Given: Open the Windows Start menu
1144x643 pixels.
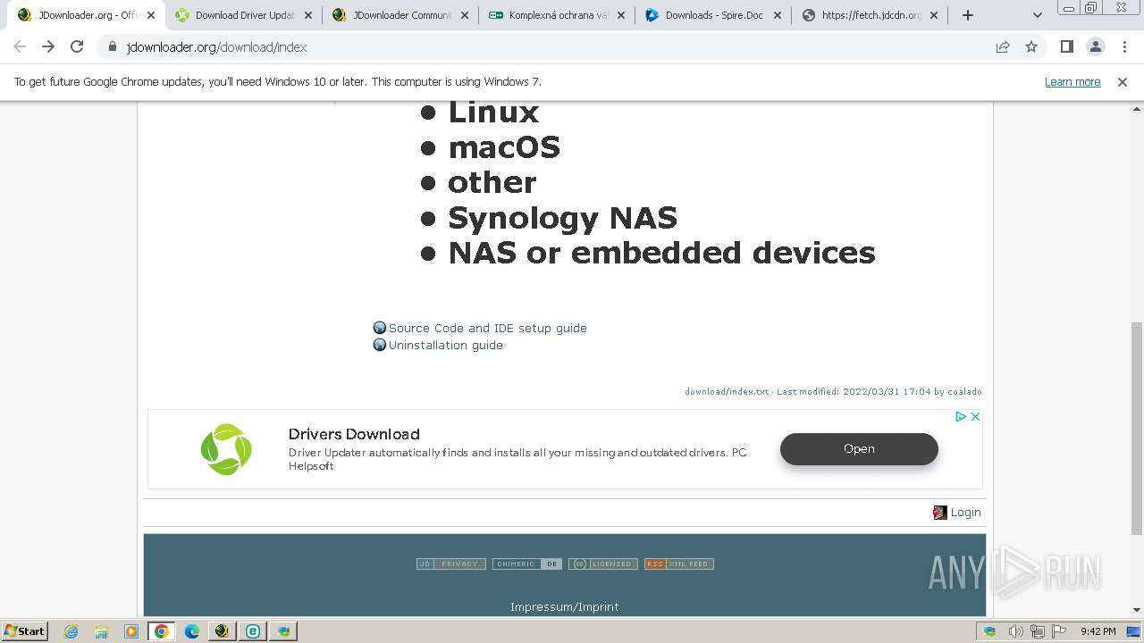Looking at the screenshot, I should [x=25, y=630].
